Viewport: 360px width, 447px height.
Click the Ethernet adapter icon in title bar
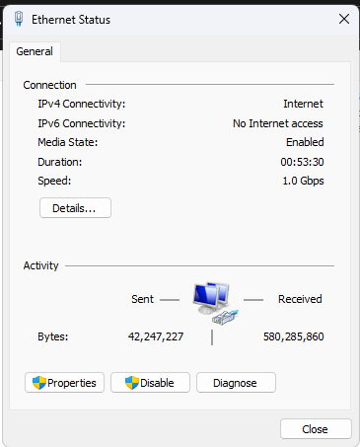coord(19,19)
